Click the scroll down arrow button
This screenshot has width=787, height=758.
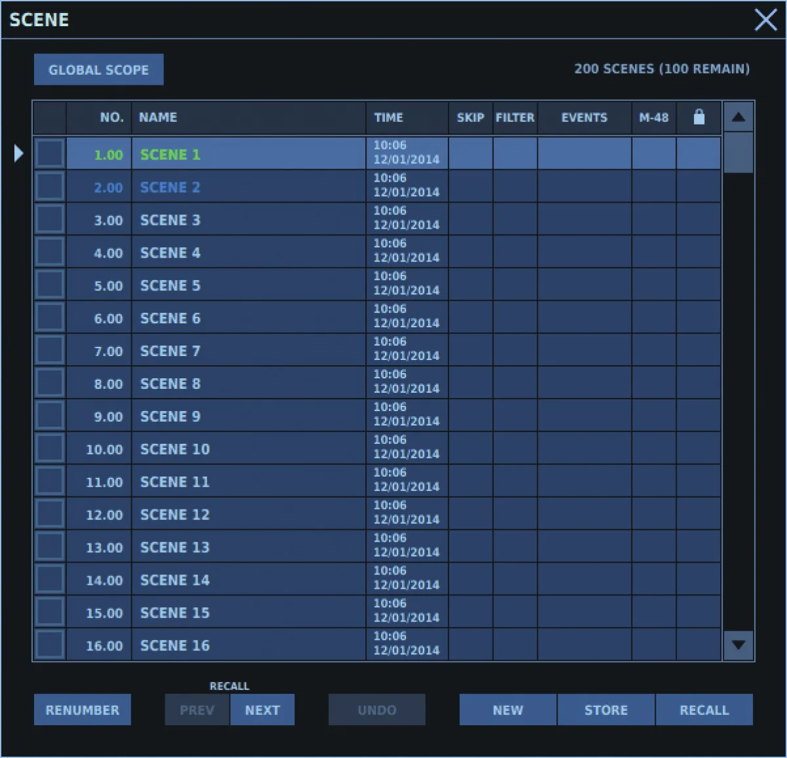(x=738, y=645)
